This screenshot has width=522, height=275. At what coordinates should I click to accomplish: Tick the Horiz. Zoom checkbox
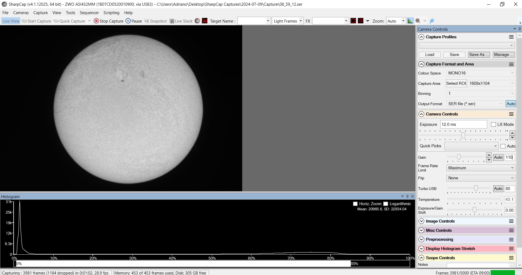355,204
